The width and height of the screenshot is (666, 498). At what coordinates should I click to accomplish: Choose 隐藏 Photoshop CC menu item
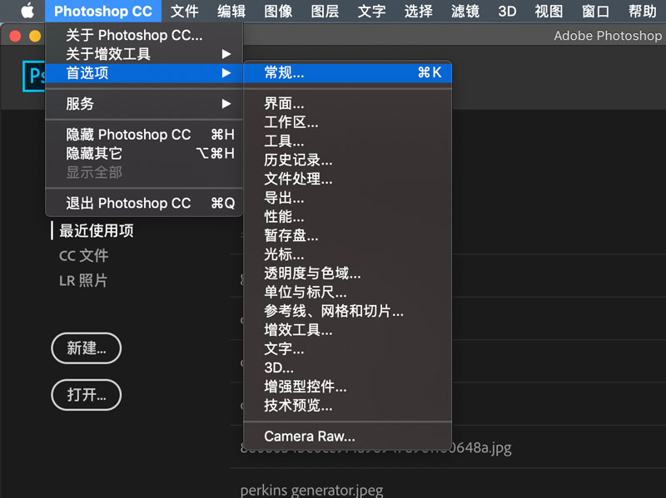(144, 135)
